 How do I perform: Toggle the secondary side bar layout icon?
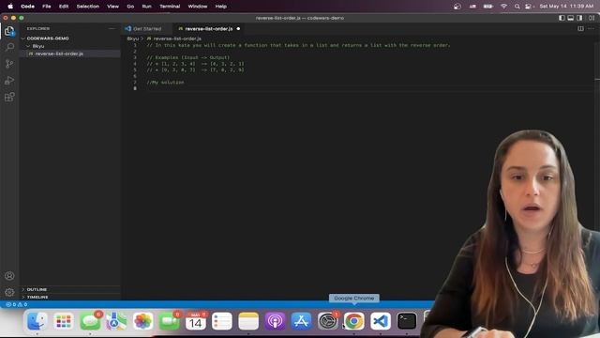click(x=579, y=18)
